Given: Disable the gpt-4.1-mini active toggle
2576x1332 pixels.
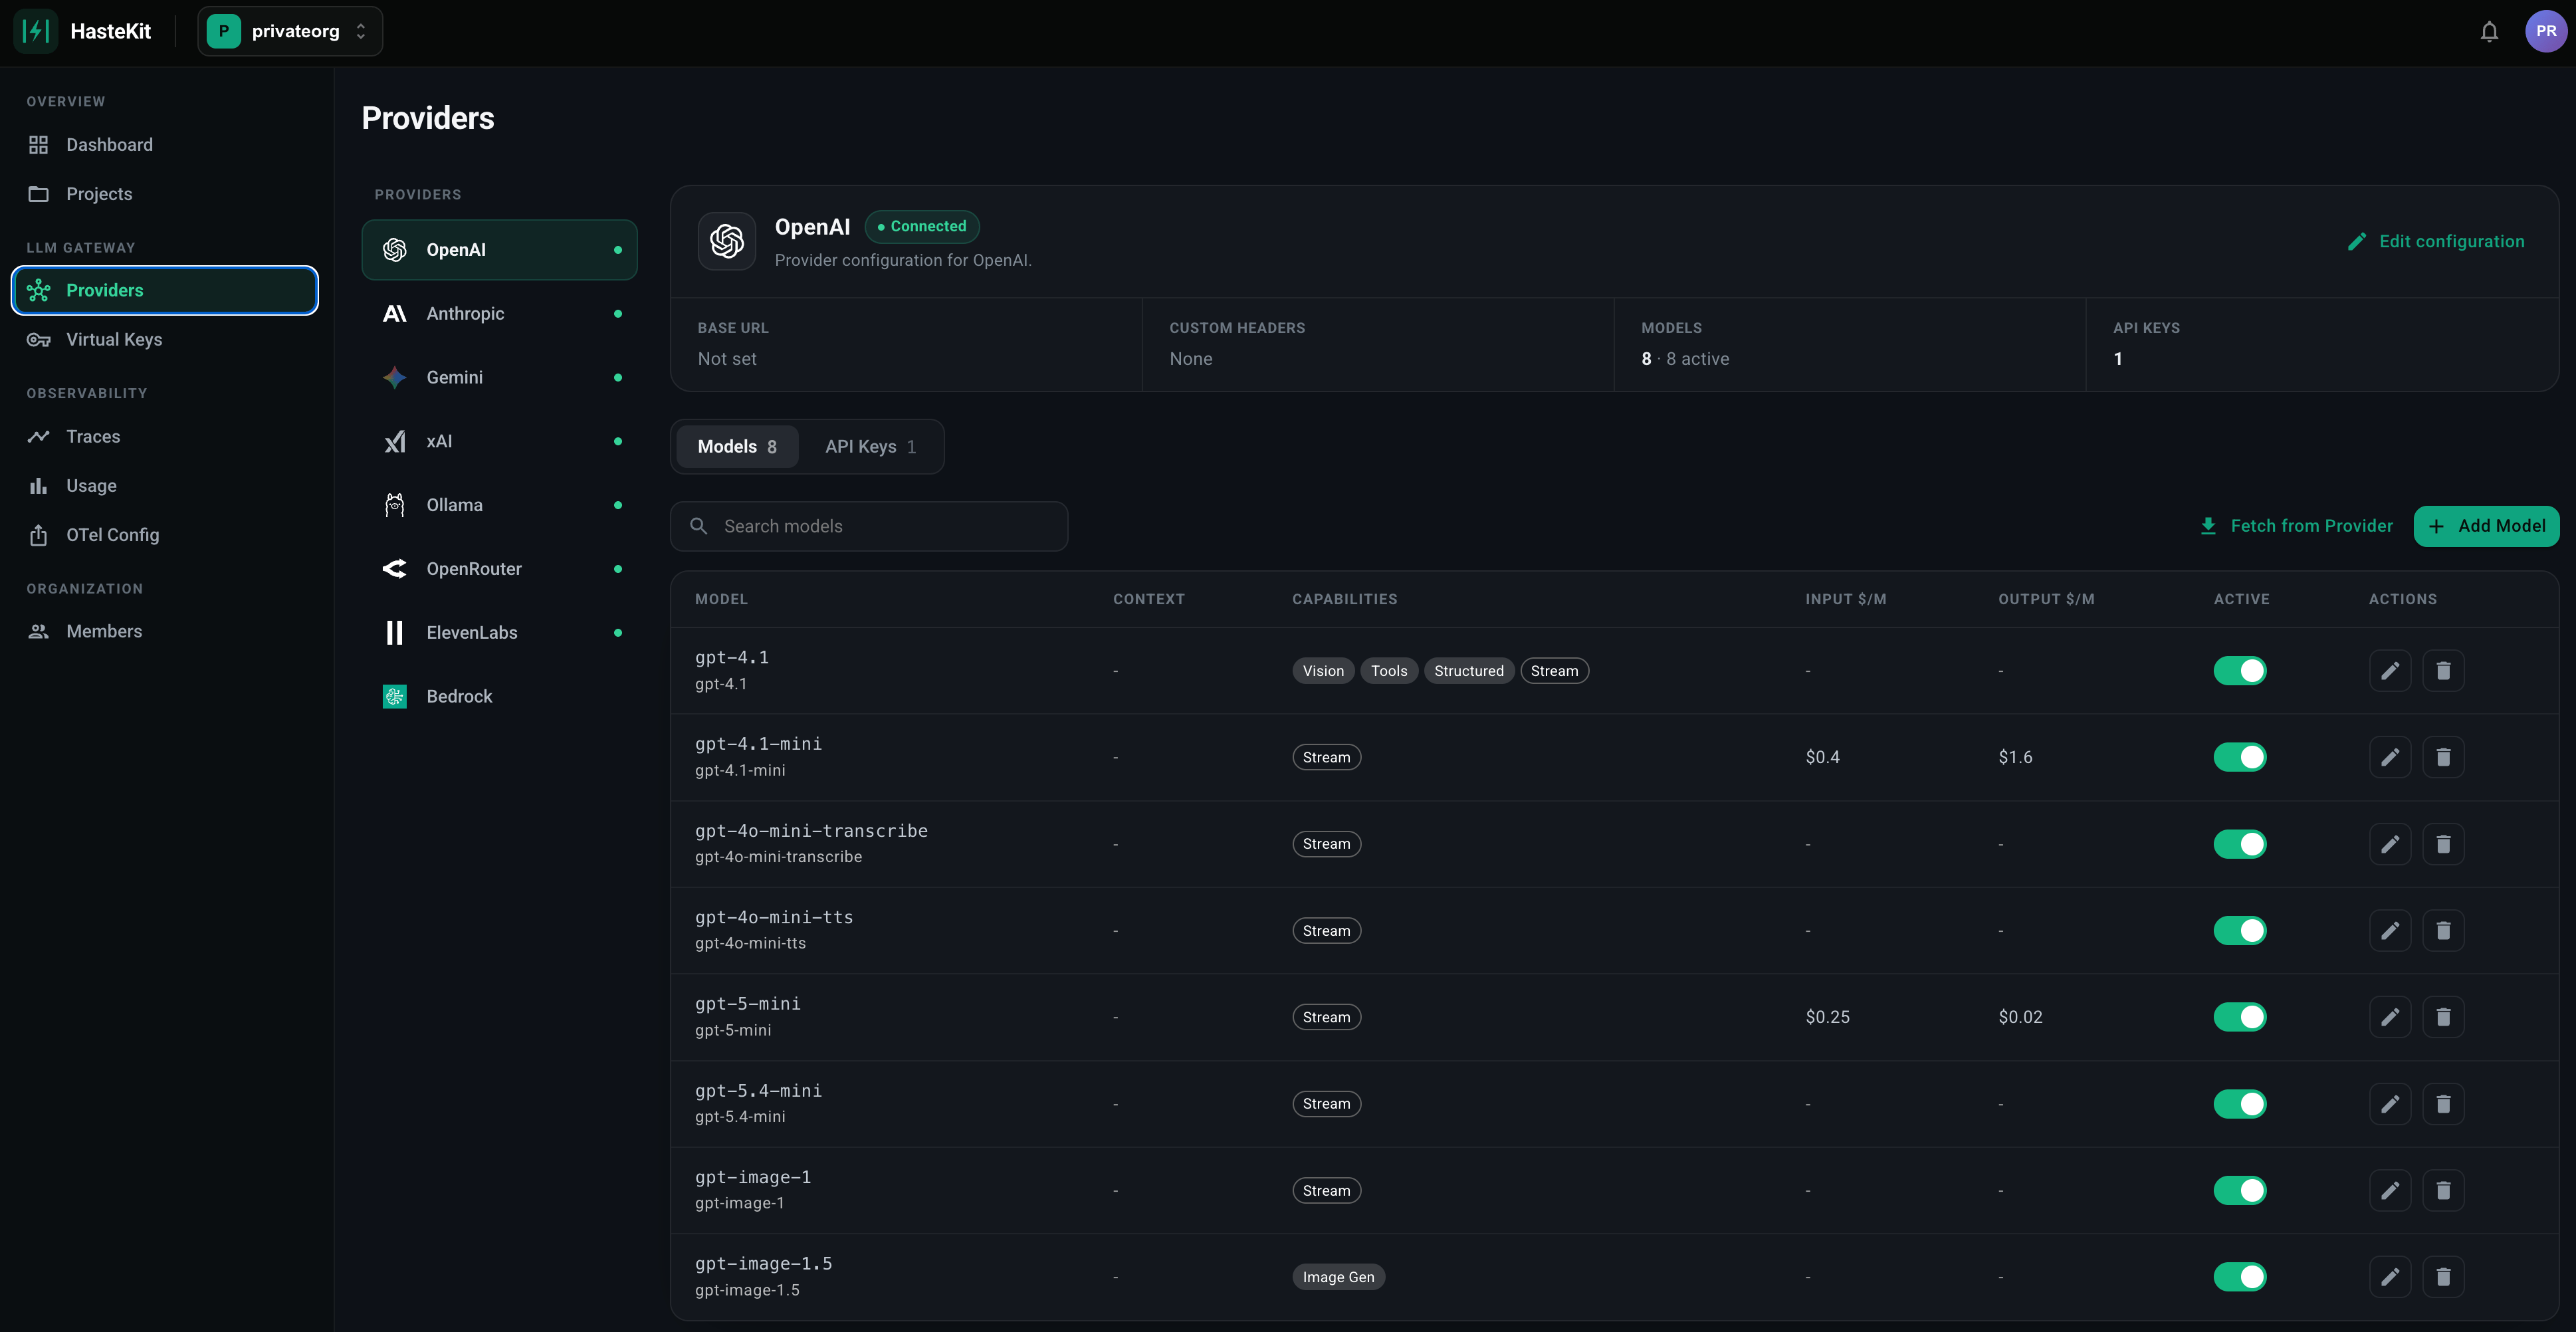Looking at the screenshot, I should (2240, 757).
